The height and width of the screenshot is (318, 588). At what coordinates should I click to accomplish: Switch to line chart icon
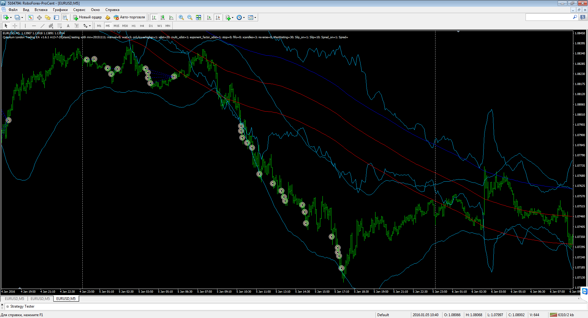point(171,17)
